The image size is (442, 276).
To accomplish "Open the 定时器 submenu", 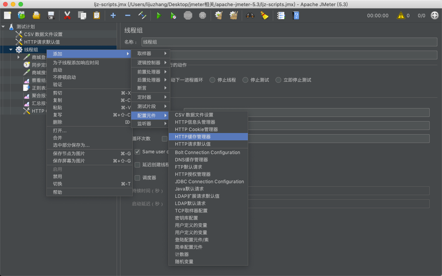I will point(150,97).
